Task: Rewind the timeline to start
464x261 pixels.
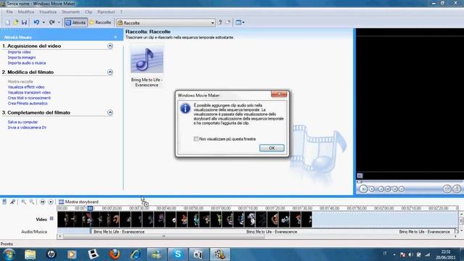Action: click(x=42, y=202)
